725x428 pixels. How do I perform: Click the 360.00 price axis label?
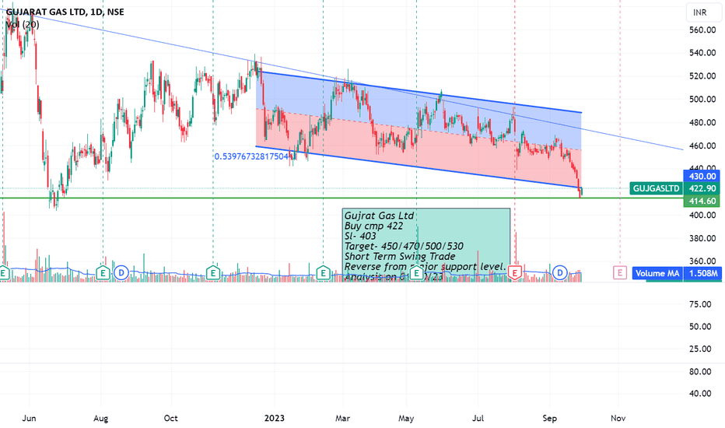pyautogui.click(x=702, y=261)
